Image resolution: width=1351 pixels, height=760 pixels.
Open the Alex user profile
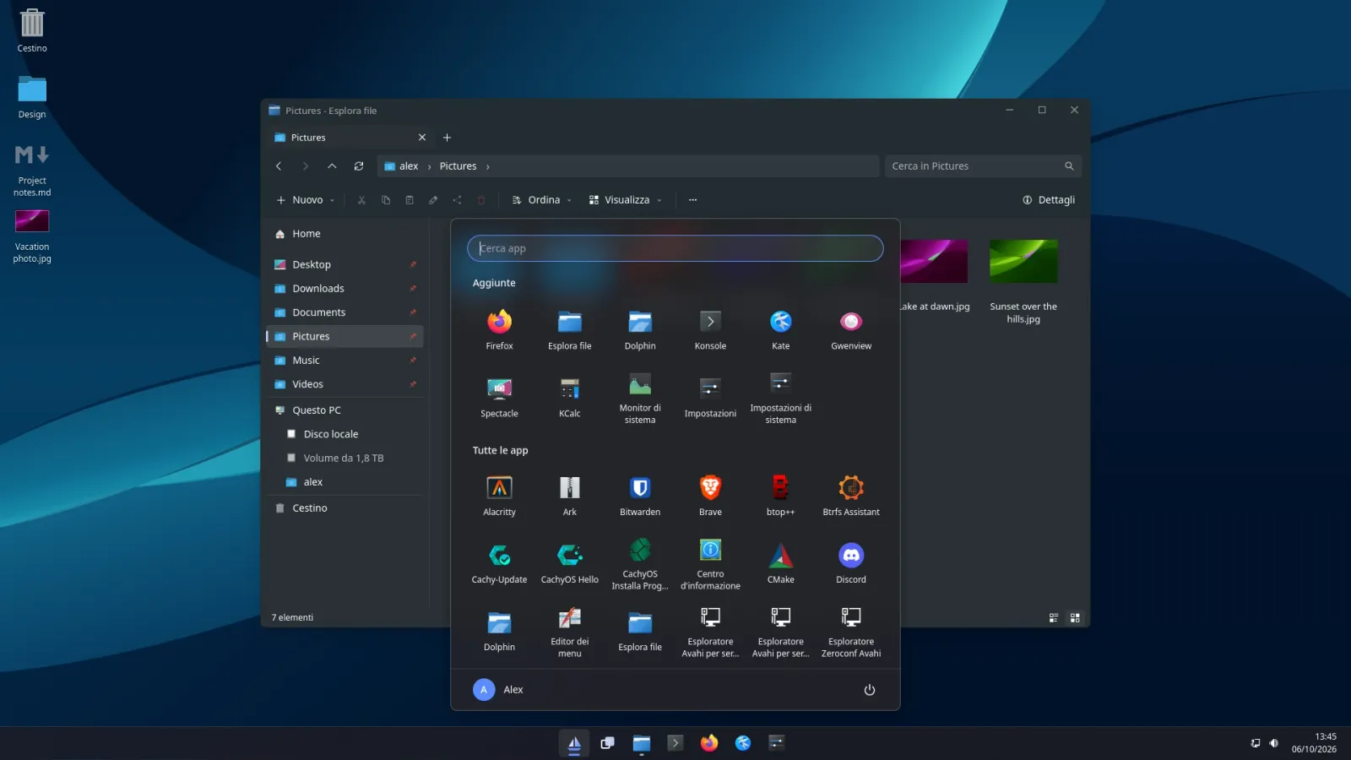pos(498,690)
